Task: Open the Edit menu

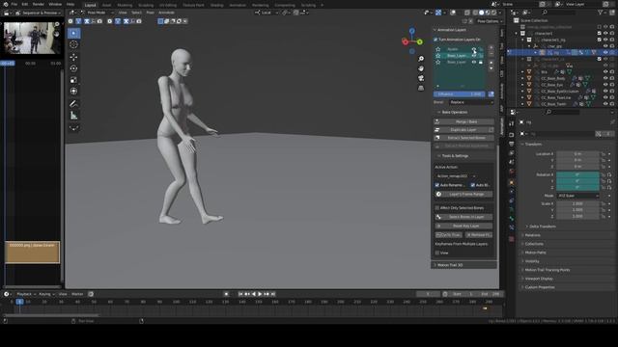Action: [25, 4]
